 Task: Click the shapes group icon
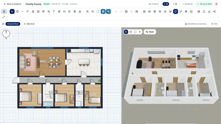(80, 12)
